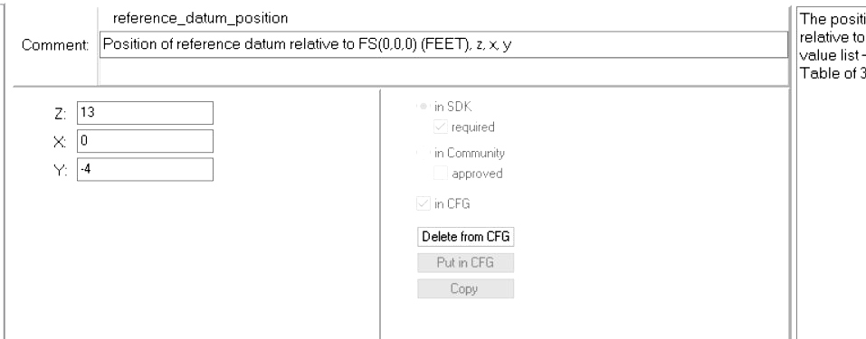Click the 'Put in CFG' button

pos(466,263)
